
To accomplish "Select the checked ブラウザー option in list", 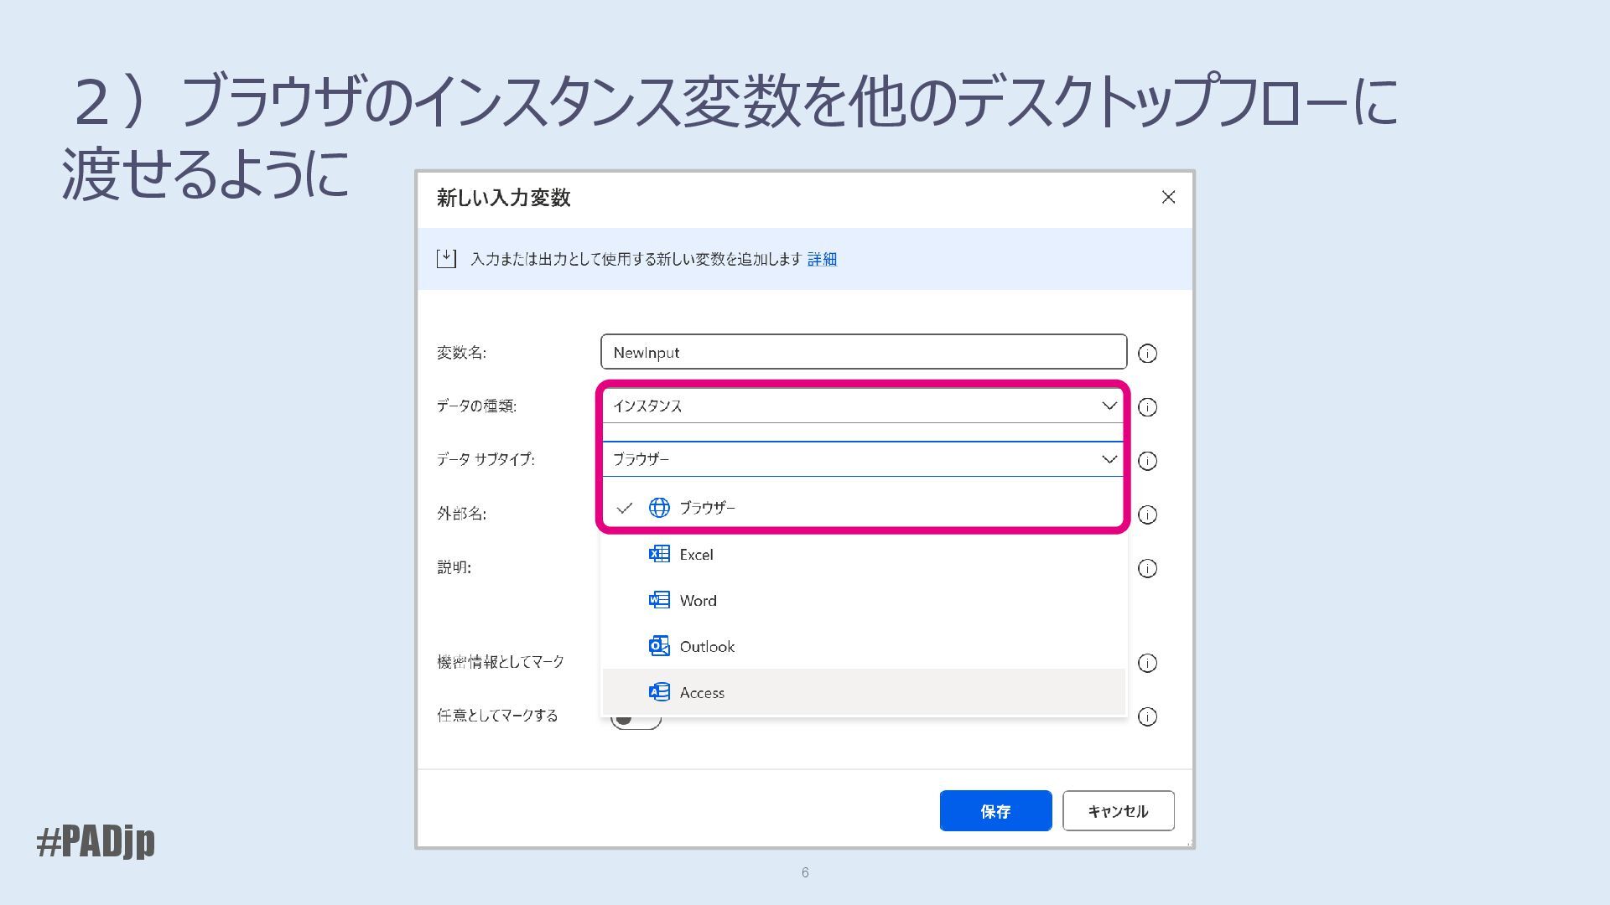I will (x=706, y=508).
